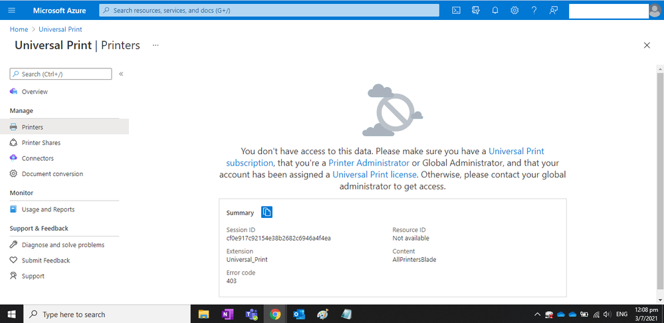Close the Universal Print blade
The image size is (664, 323).
pos(647,45)
